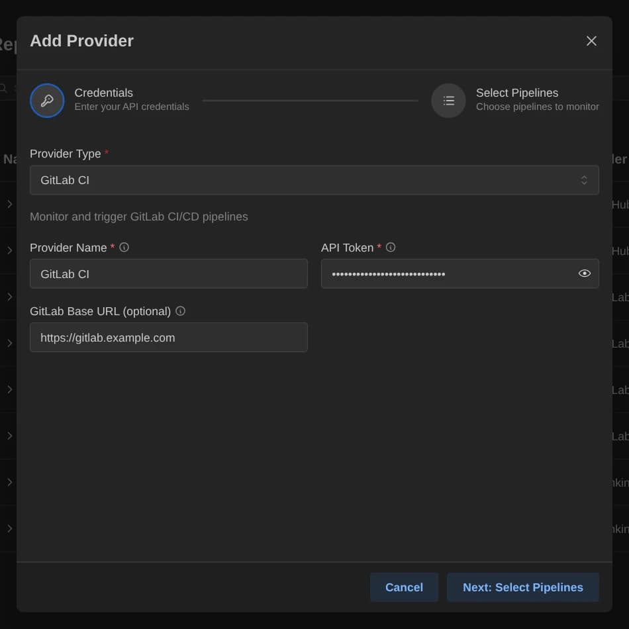Viewport: 629px width, 629px height.
Task: Click the Provider Type field label
Action: point(66,154)
